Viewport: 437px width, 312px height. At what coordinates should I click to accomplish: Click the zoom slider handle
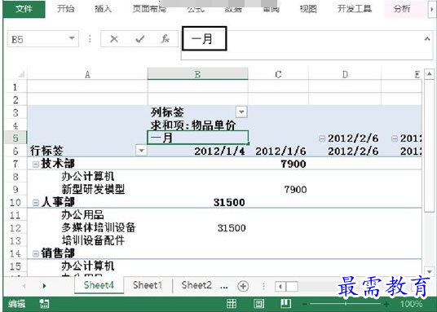[346, 304]
